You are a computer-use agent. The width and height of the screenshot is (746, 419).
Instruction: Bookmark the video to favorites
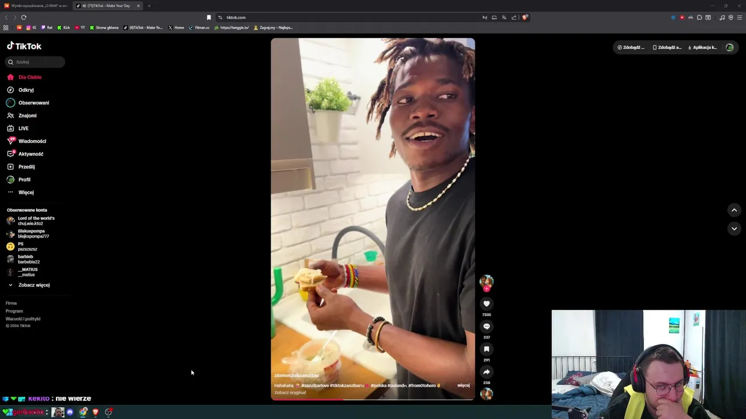[x=487, y=349]
